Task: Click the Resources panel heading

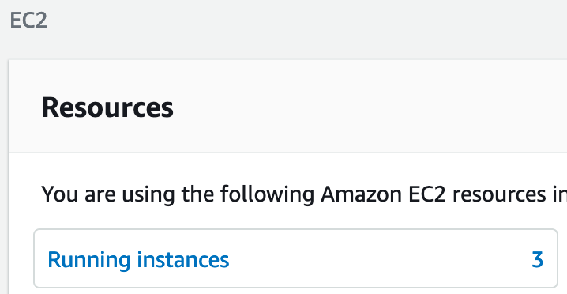Action: click(x=107, y=107)
